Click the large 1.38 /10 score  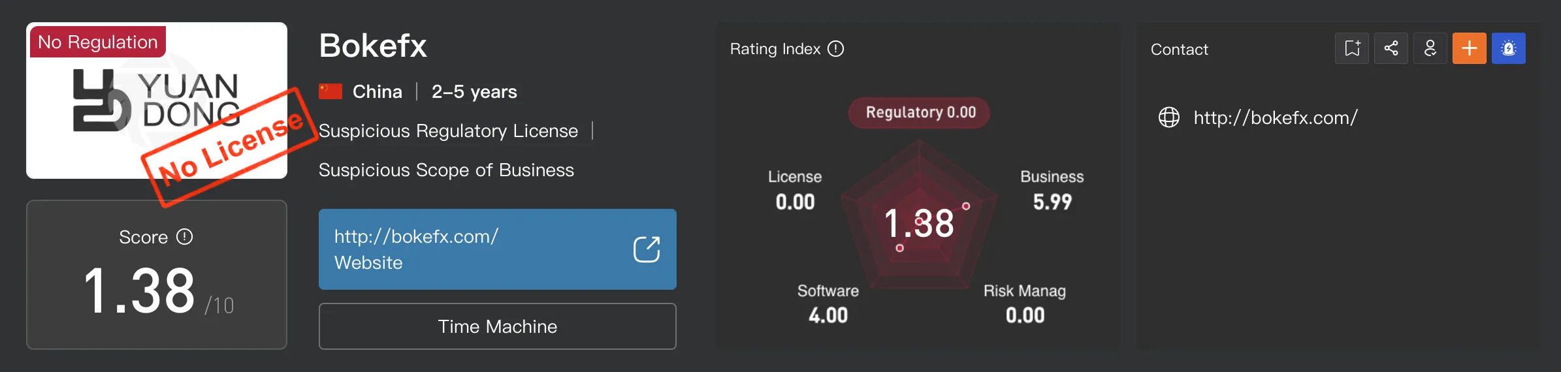click(x=159, y=291)
